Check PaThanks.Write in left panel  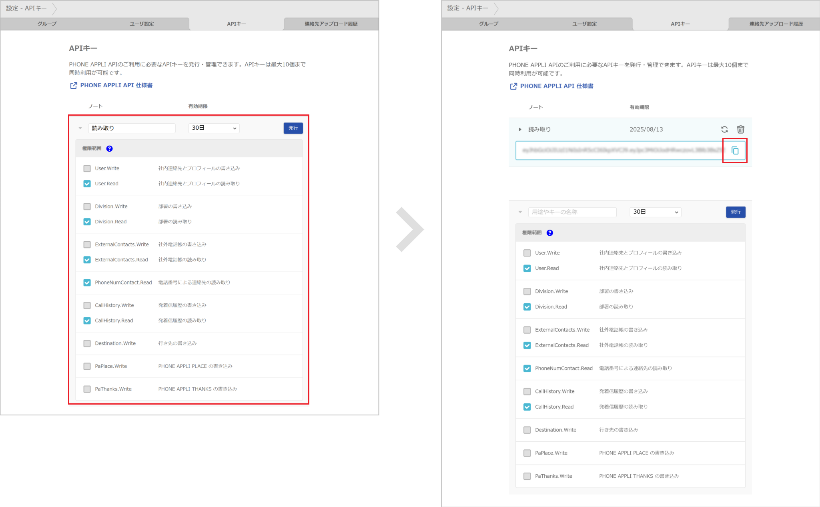click(x=87, y=389)
